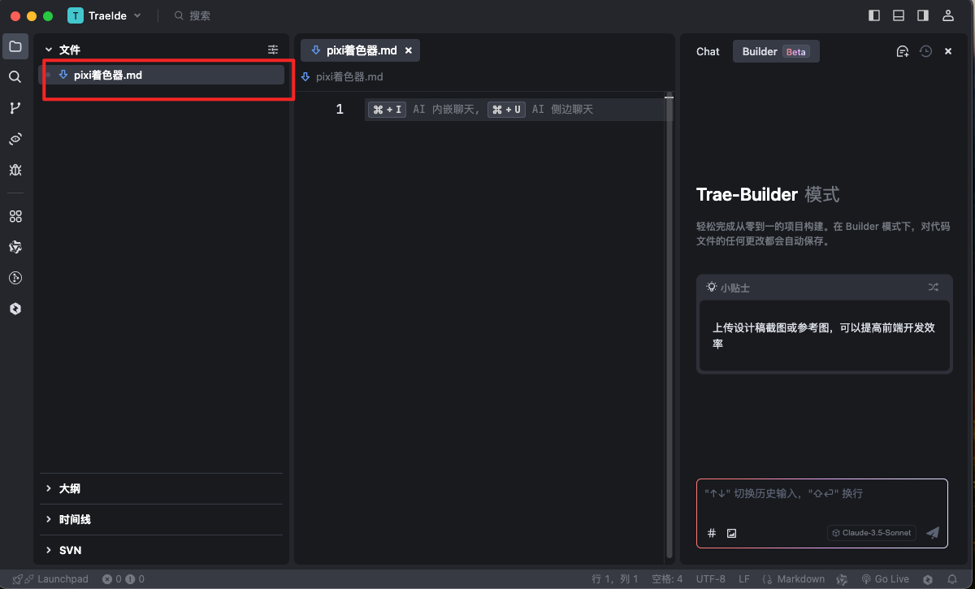Shuffle to another tip in 小贴士 card
The image size is (975, 589).
[x=934, y=287]
